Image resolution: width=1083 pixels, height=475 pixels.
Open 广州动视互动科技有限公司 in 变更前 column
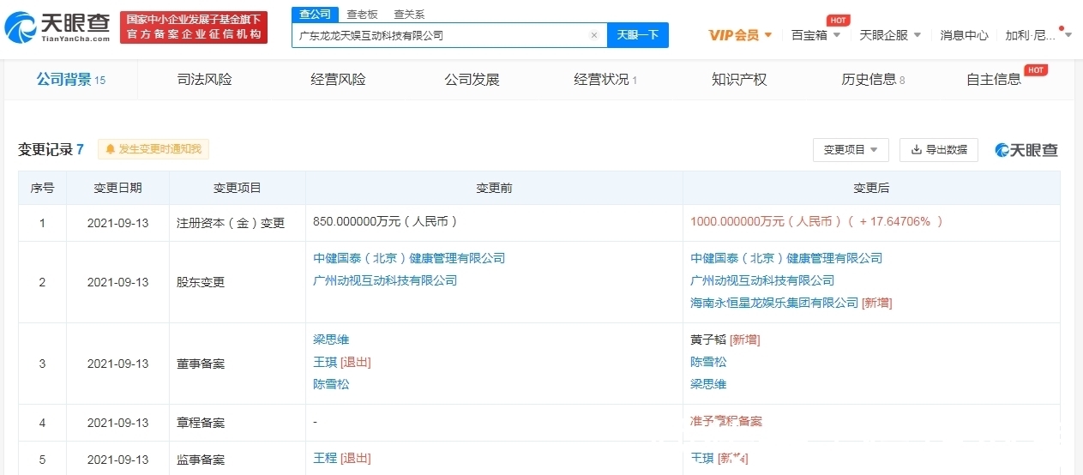tap(385, 280)
